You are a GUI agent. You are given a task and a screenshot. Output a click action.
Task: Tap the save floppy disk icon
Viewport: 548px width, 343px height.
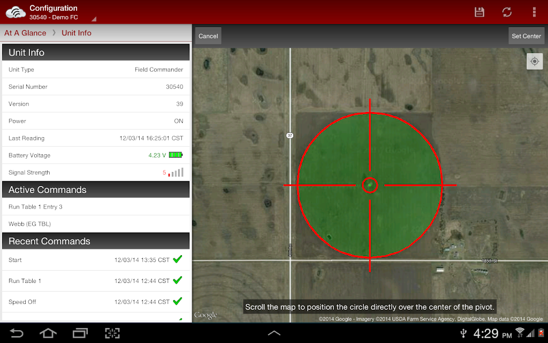pyautogui.click(x=479, y=12)
